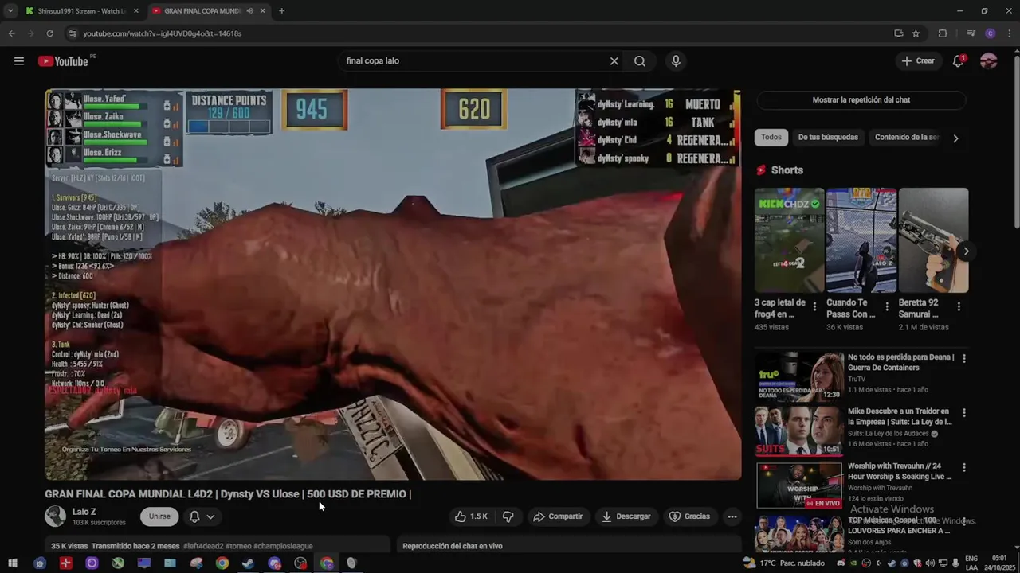
Task: Select De tus búsquedas chip
Action: 828,138
